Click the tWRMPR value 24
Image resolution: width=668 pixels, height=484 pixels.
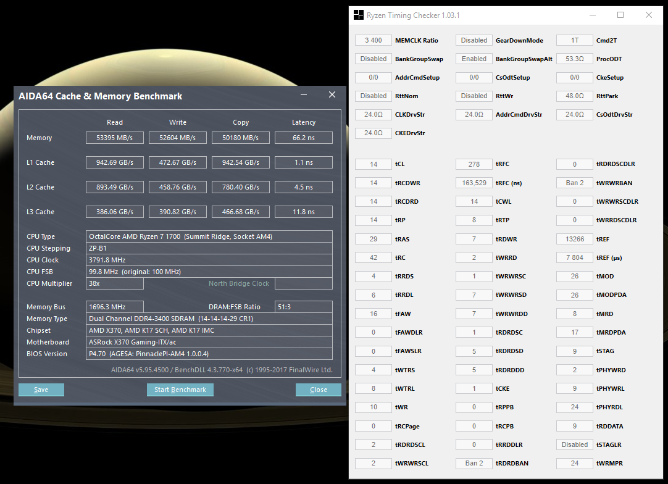[x=575, y=463]
